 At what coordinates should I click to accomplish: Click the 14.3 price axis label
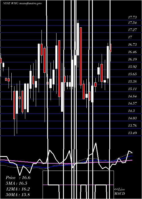(131, 111)
